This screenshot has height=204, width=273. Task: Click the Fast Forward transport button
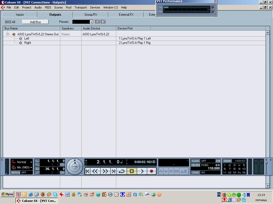tap(105, 171)
